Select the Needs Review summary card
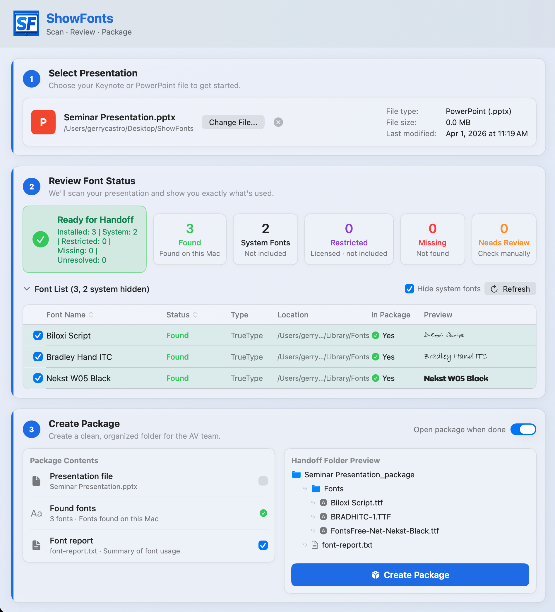The height and width of the screenshot is (612, 555). coord(504,239)
